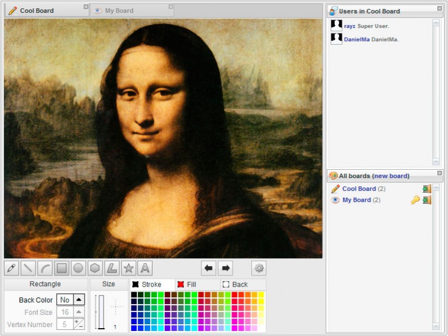Screen dimensions: 448x336
Task: Click the Users panel scrollbar down arrow
Action: click(x=436, y=162)
